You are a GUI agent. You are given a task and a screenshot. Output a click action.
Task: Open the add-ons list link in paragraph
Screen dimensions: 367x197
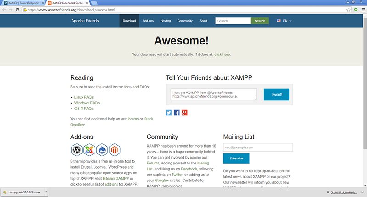coord(111,184)
